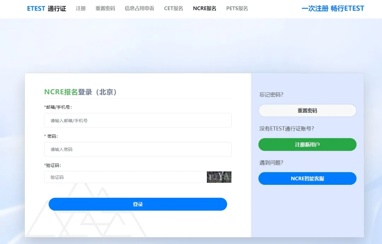Click the 密码 password input field
Image resolution: width=382 pixels, height=244 pixels.
click(138, 149)
